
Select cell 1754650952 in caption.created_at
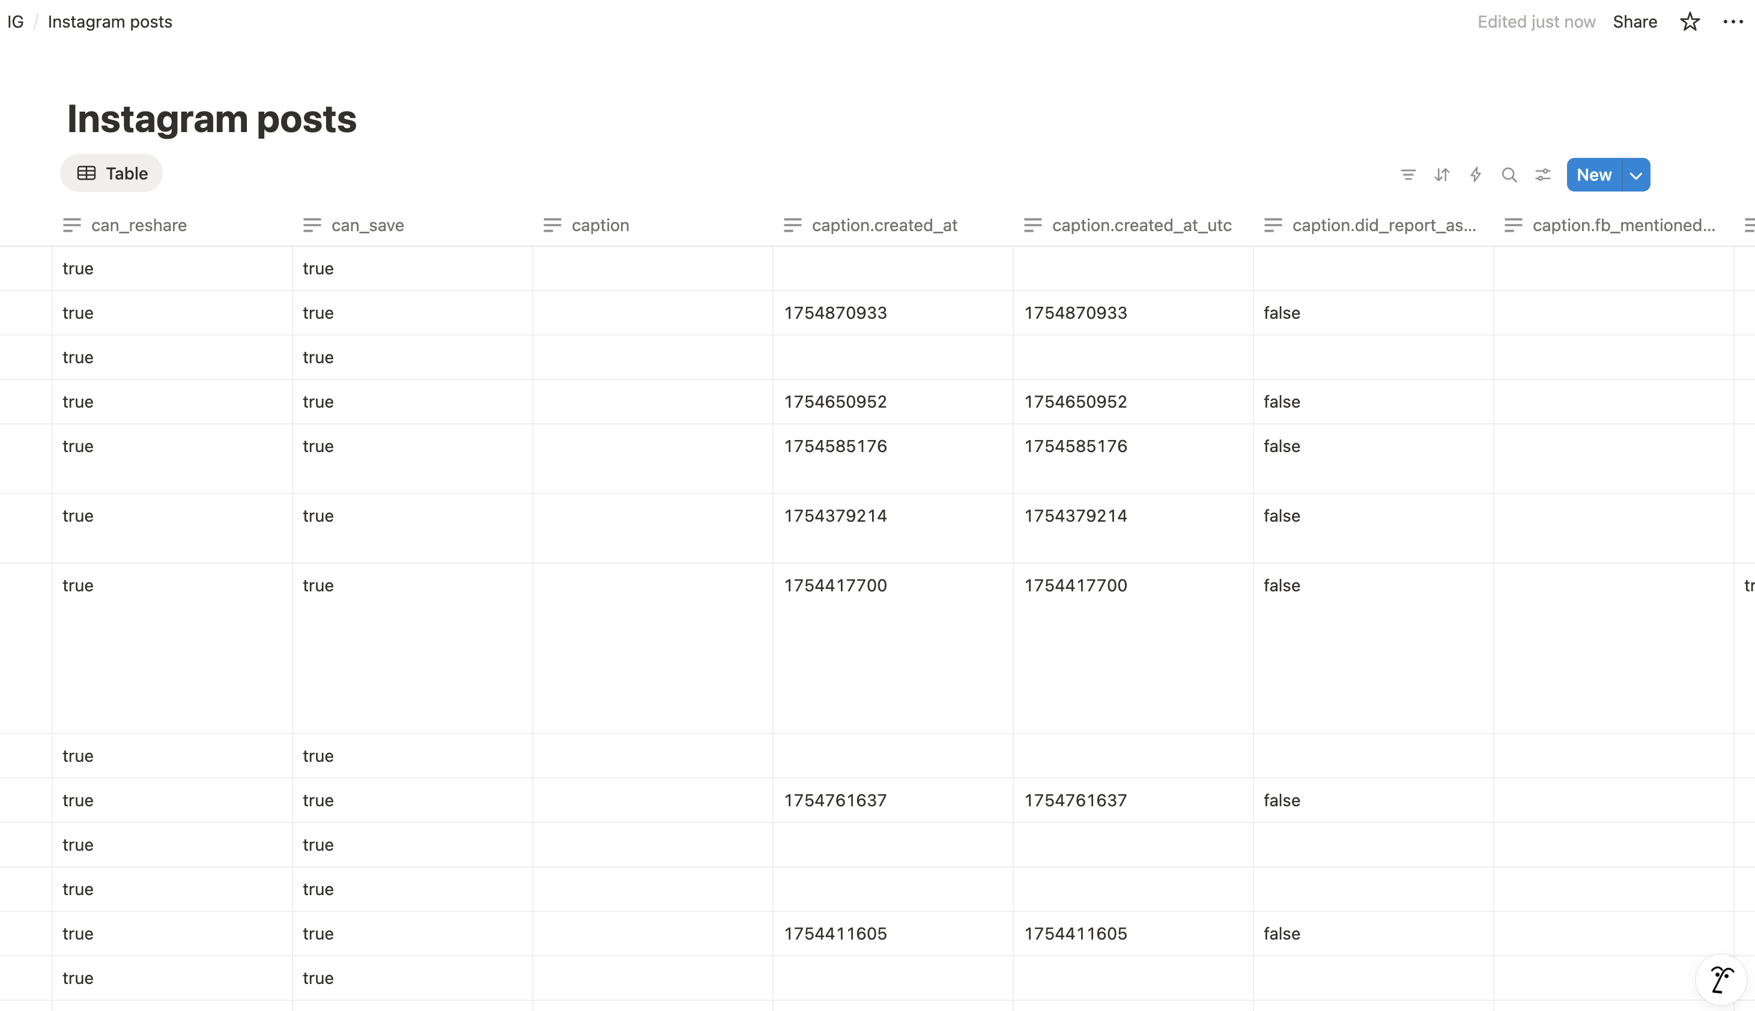coord(893,402)
